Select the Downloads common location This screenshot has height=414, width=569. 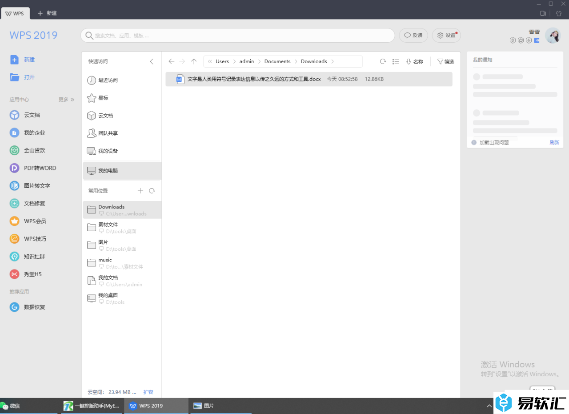(x=122, y=210)
